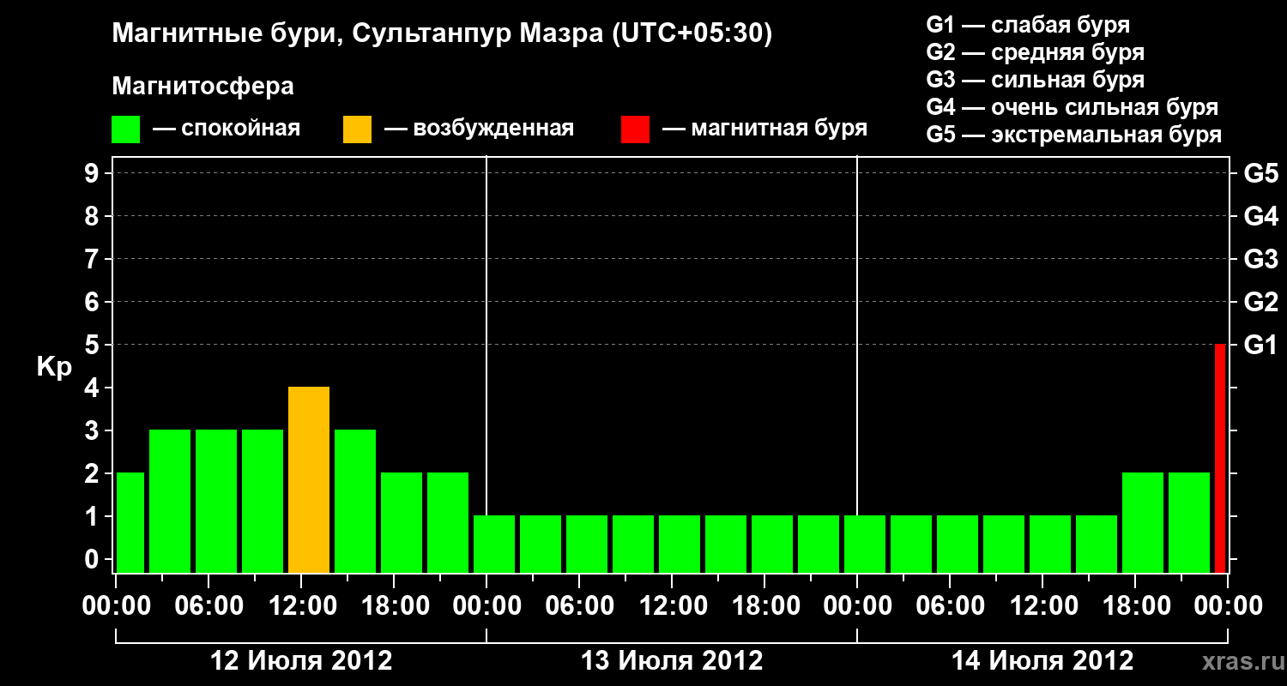Viewport: 1287px width, 686px height.
Task: Click the '00:00' label between 12 and 13 Июля
Action: pos(486,606)
